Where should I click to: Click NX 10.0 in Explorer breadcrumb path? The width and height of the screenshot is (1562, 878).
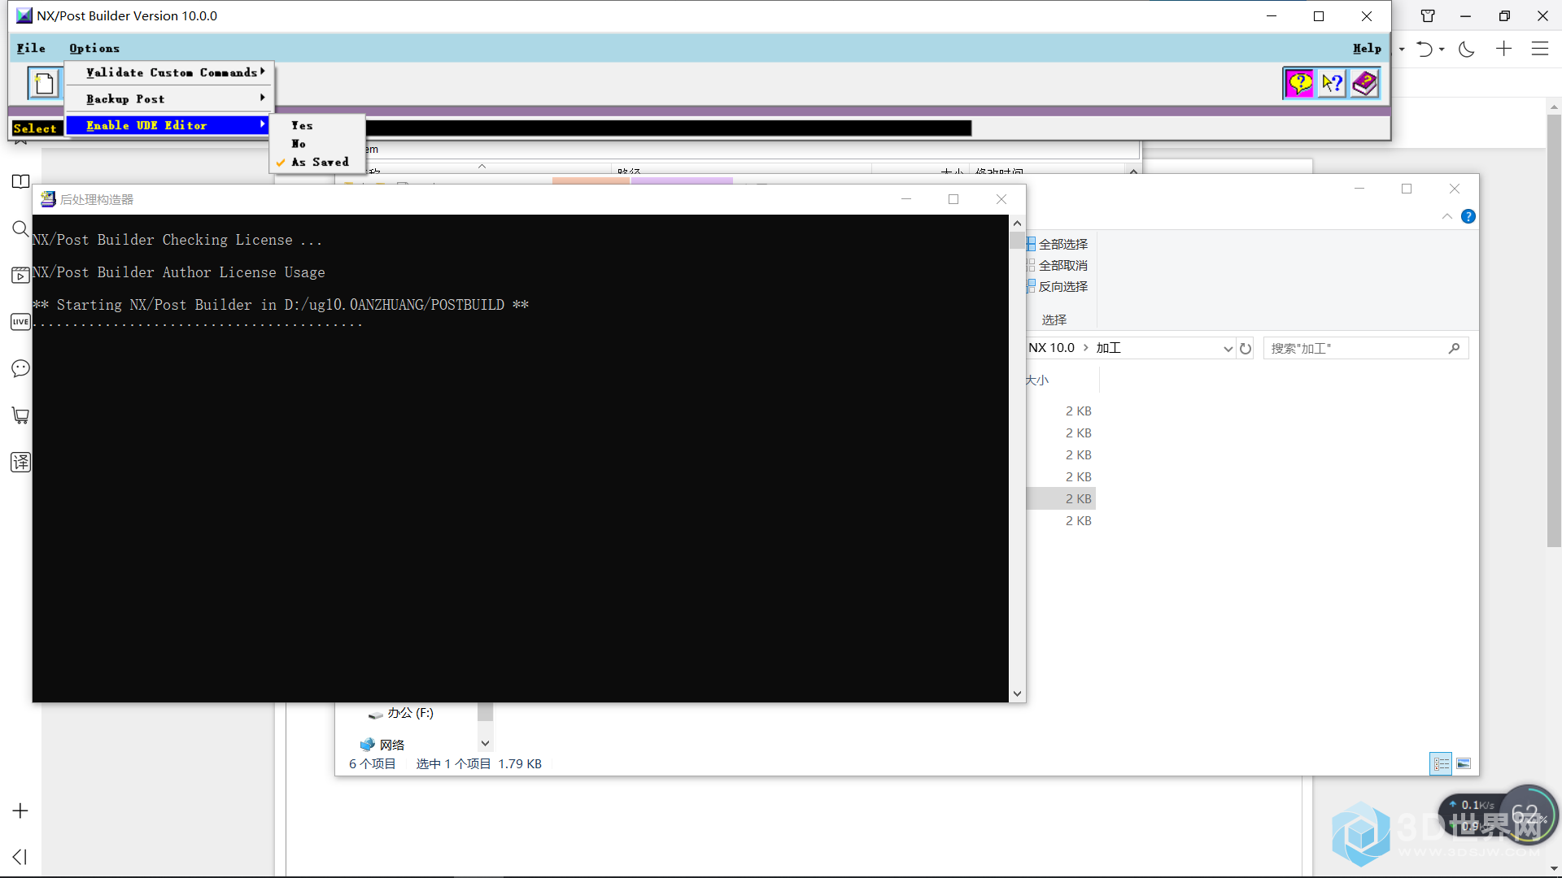pos(1051,348)
